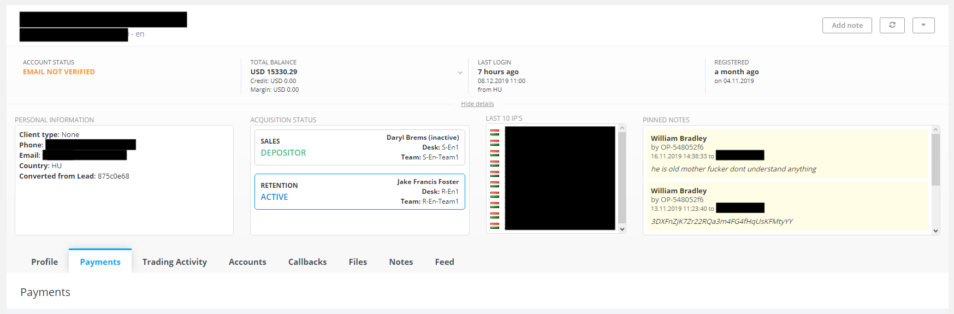The width and height of the screenshot is (954, 314).
Task: Click the Jake Francis Foster operator name
Action: 428,182
